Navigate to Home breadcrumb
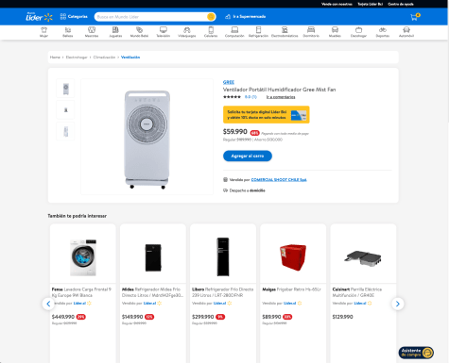The image size is (449, 363). point(55,58)
